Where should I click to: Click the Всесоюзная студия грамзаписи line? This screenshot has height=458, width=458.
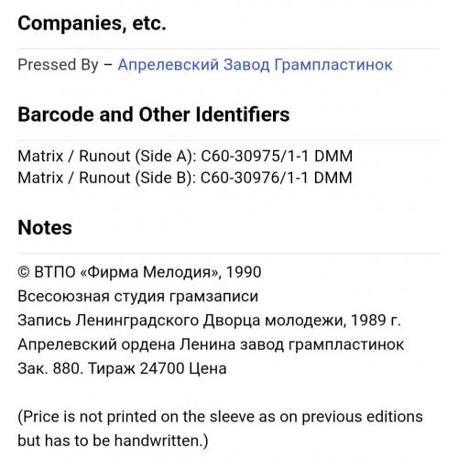tap(138, 297)
